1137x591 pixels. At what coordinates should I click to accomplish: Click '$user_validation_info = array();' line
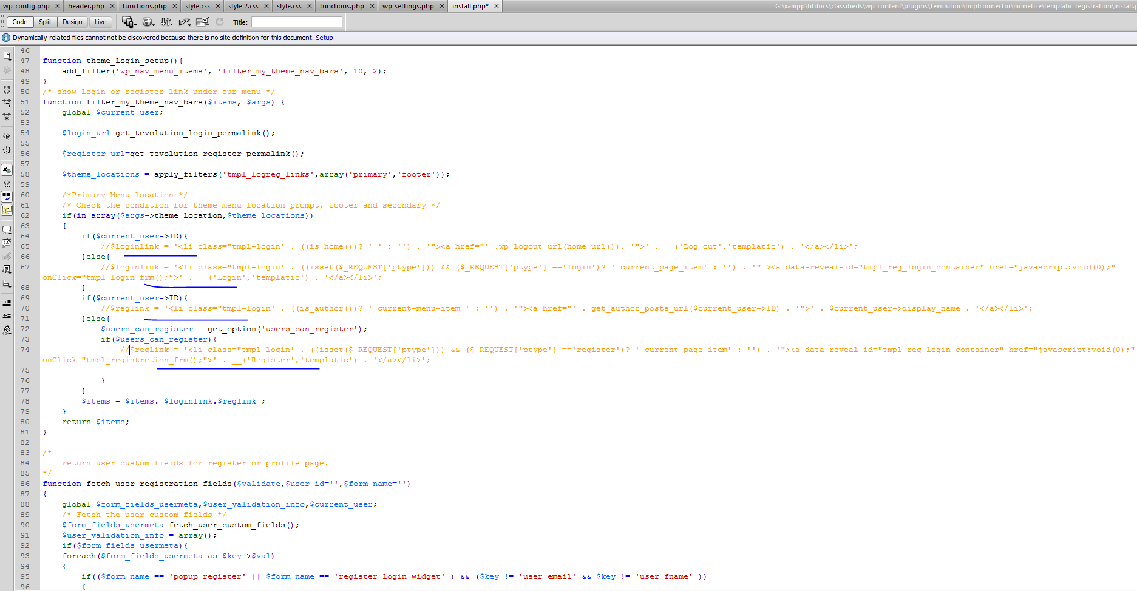[x=140, y=535]
